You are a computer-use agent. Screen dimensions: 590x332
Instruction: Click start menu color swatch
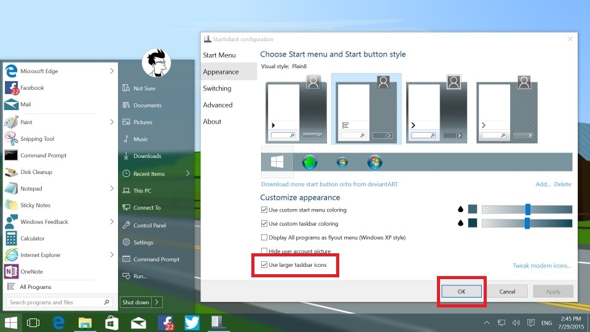(x=473, y=209)
